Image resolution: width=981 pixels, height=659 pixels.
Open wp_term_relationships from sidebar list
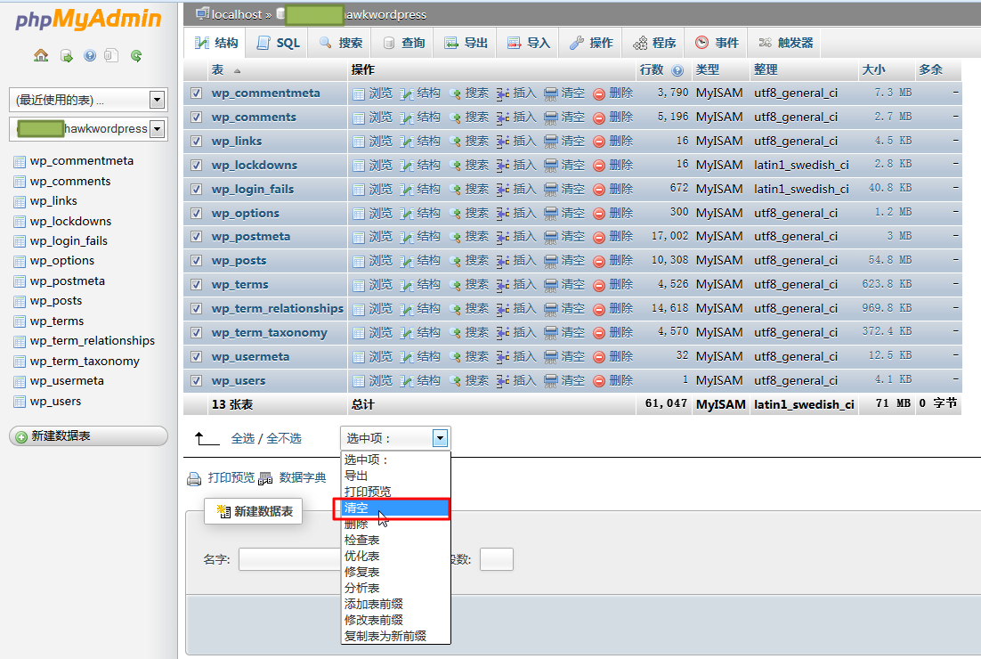point(92,341)
